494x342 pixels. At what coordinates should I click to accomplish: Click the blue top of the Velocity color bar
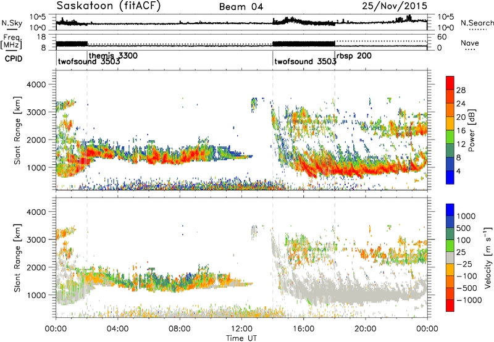(x=450, y=209)
